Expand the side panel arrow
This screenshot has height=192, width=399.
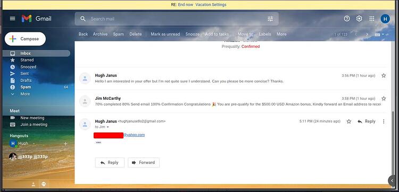[x=392, y=180]
